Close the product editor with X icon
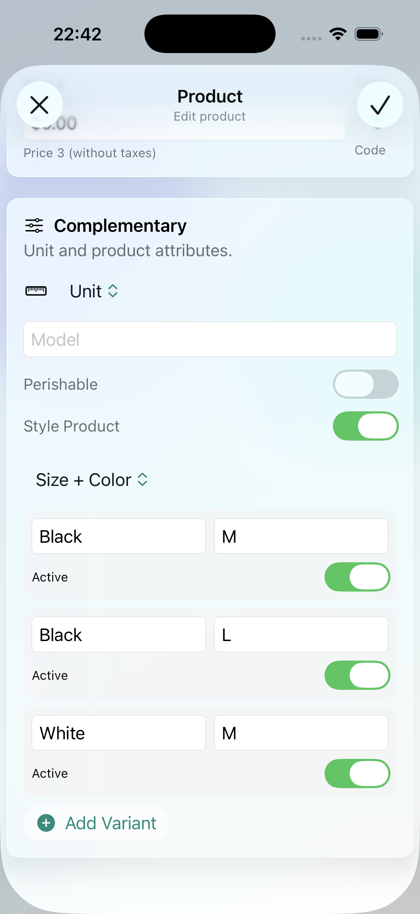 [39, 105]
